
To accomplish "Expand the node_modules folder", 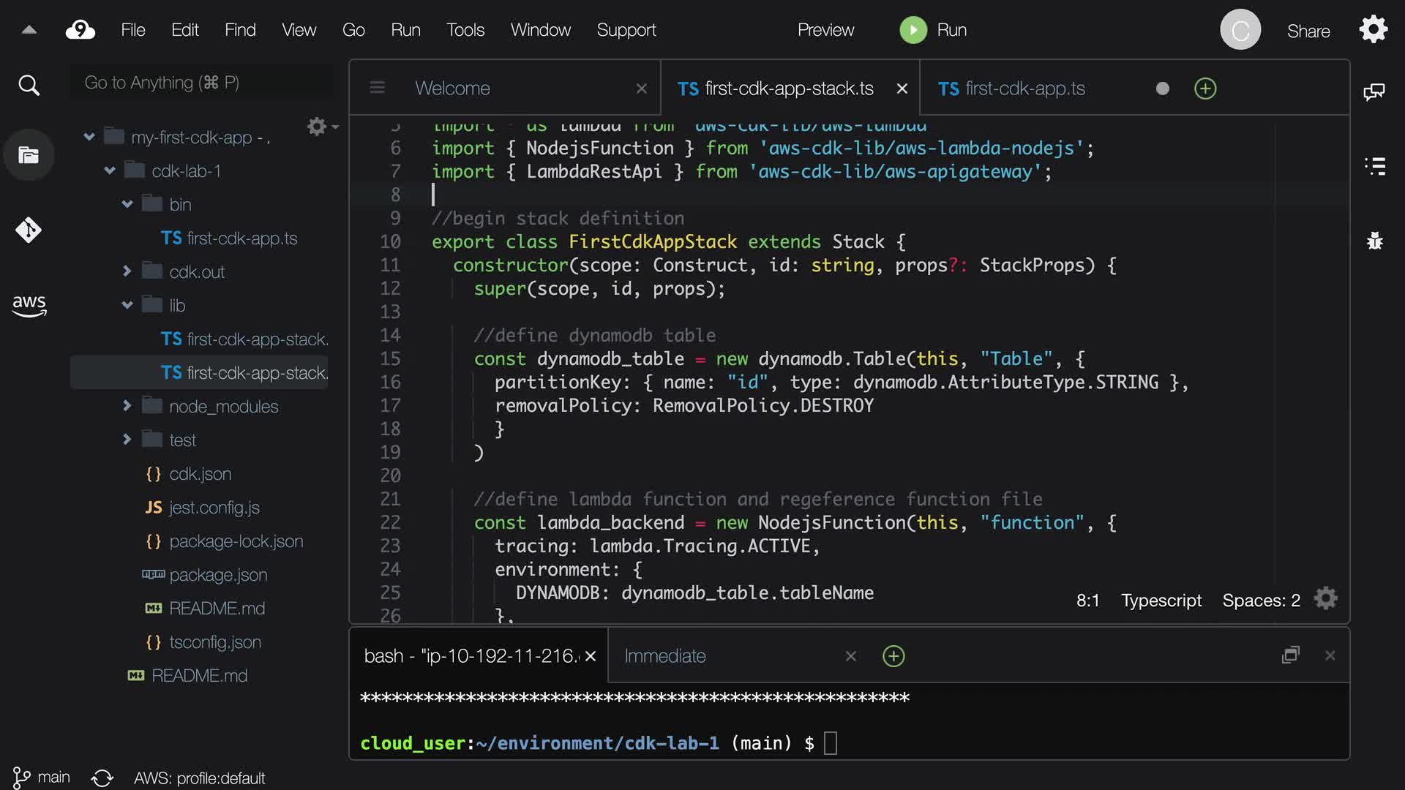I will click(127, 406).
